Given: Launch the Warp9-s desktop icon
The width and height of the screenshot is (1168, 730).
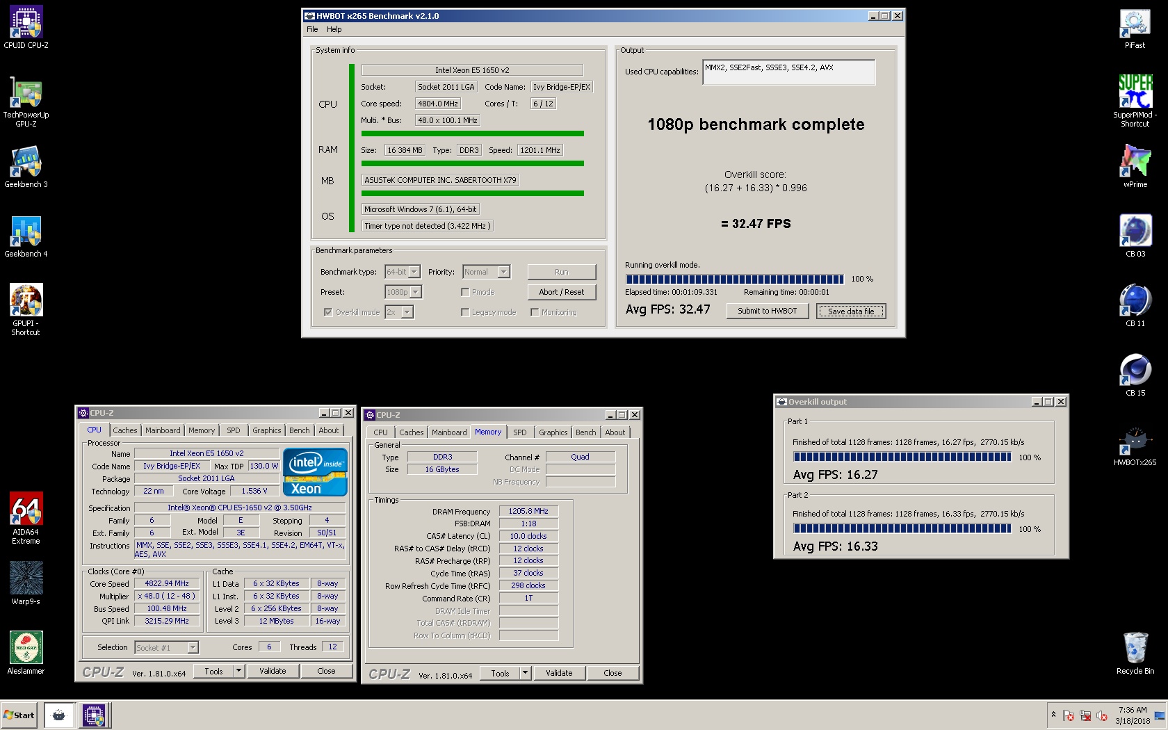Looking at the screenshot, I should tap(26, 584).
